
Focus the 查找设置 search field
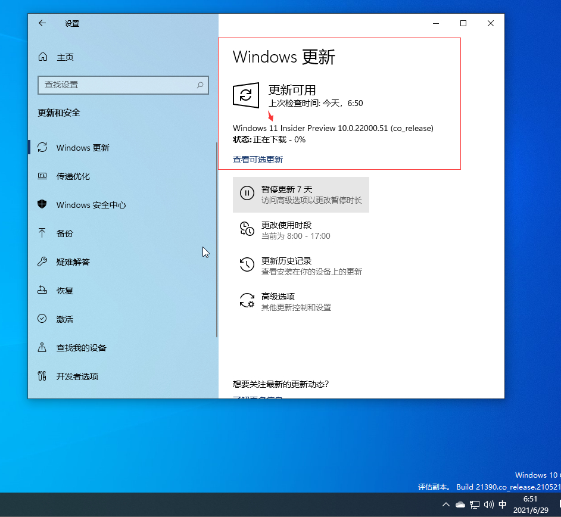(x=123, y=85)
